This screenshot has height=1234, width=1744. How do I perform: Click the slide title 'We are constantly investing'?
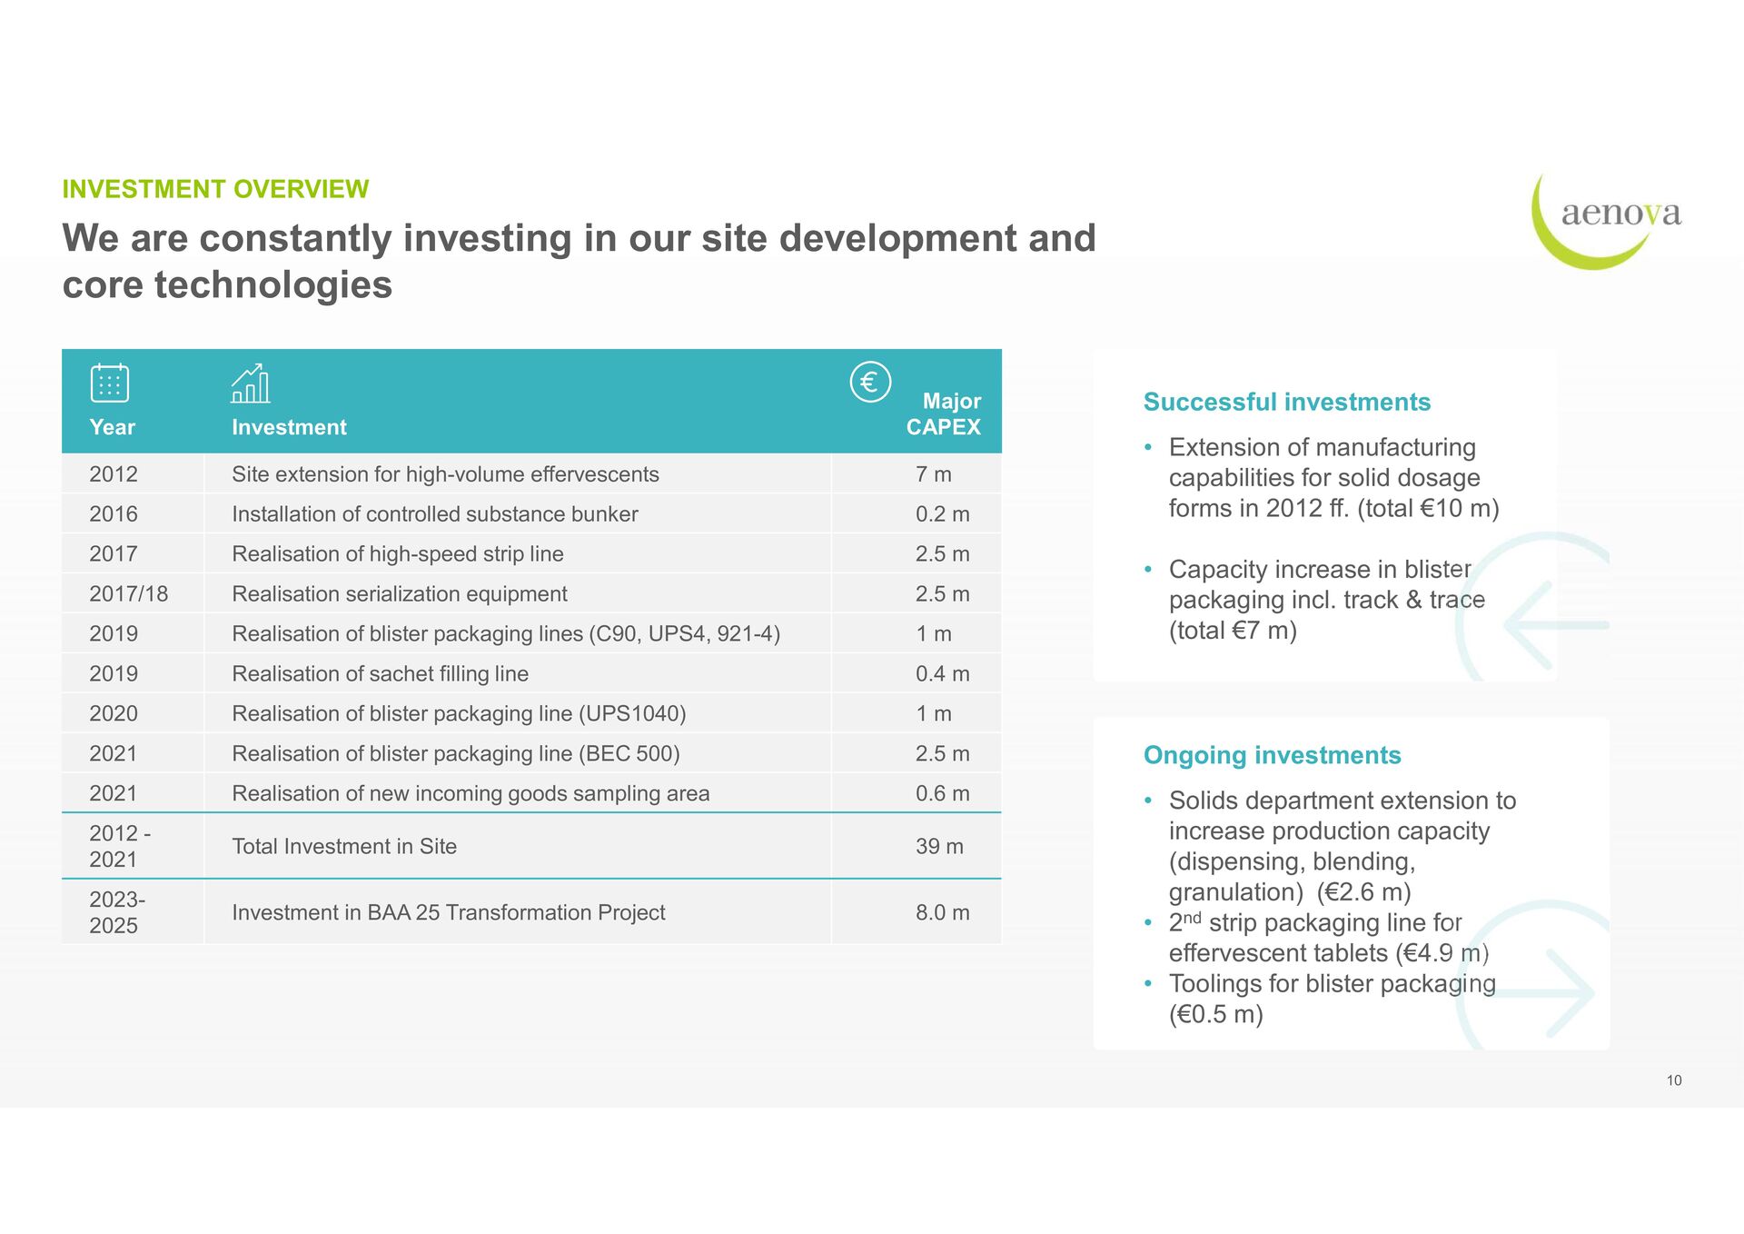click(x=579, y=262)
